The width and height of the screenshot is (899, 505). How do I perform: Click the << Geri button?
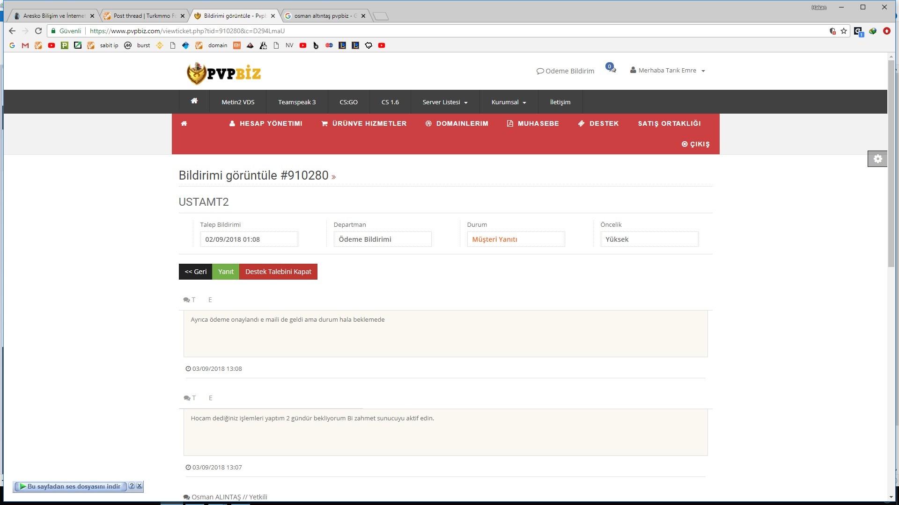click(195, 272)
